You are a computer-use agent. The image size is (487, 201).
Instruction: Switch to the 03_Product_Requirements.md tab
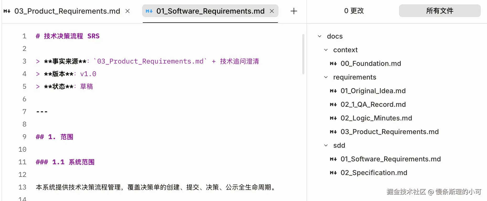coord(67,11)
